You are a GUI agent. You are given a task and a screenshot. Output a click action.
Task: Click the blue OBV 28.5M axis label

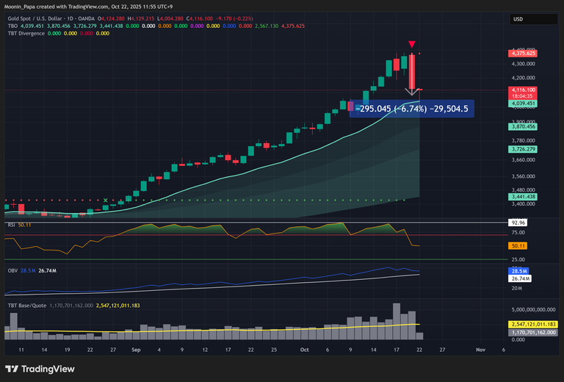click(516, 271)
